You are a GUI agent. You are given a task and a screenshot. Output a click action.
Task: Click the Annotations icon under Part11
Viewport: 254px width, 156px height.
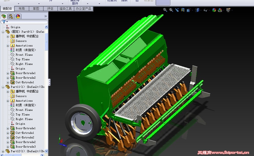(13, 101)
